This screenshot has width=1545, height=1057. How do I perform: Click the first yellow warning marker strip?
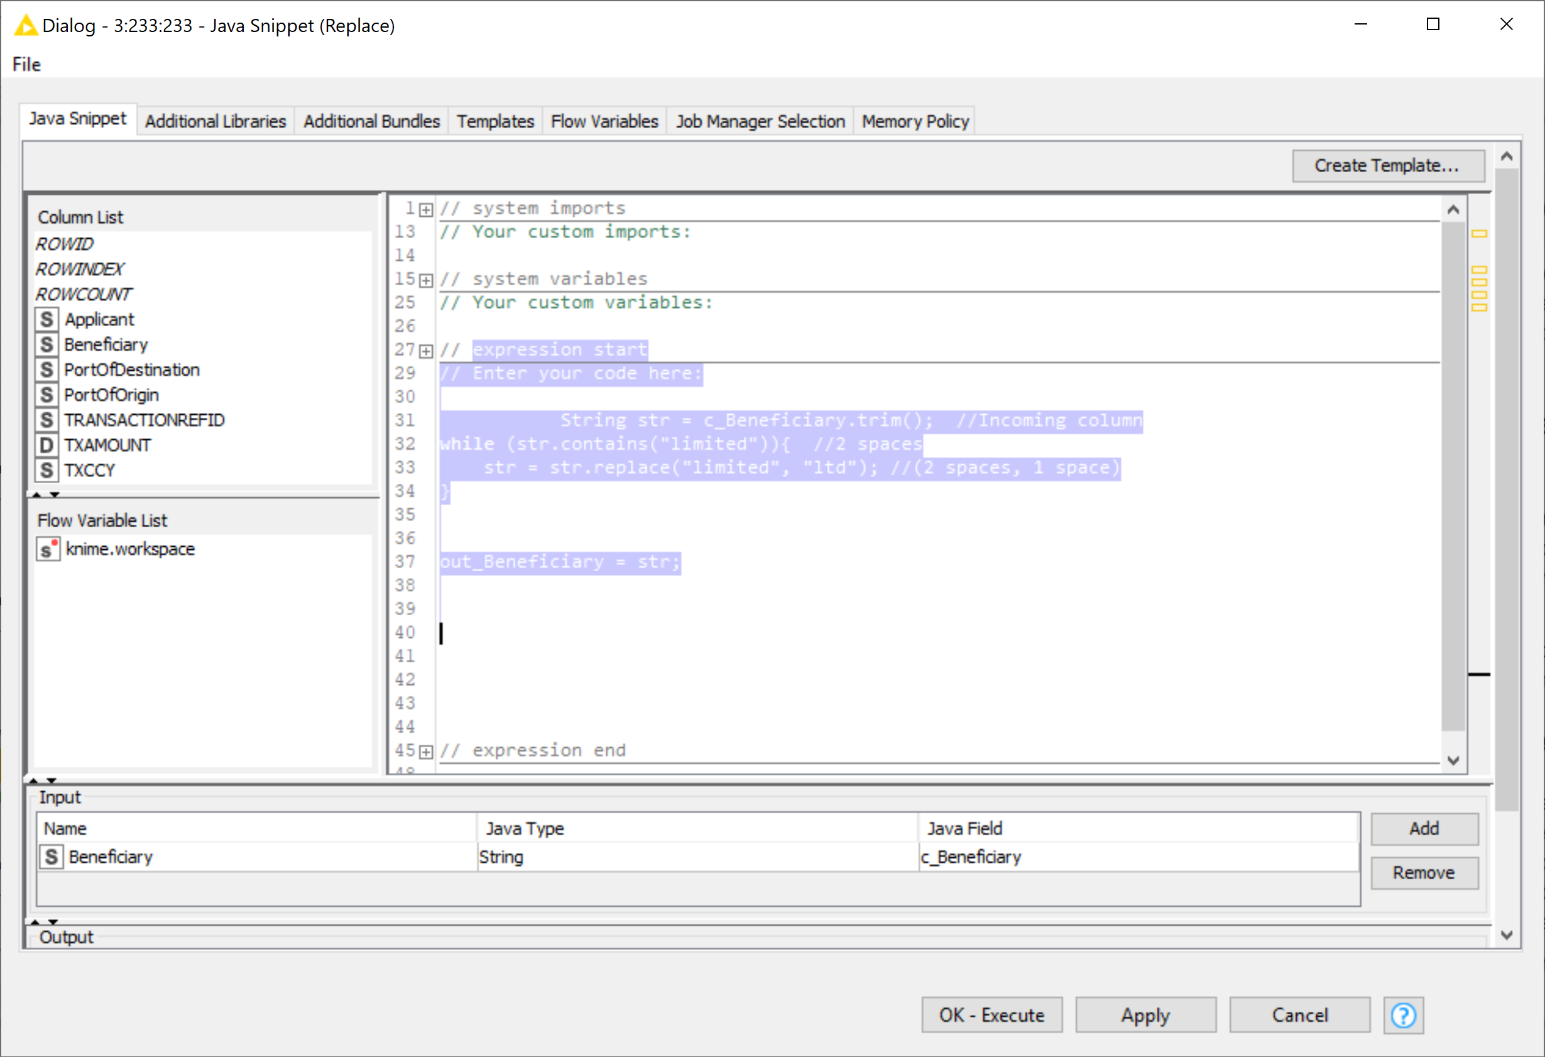1478,234
